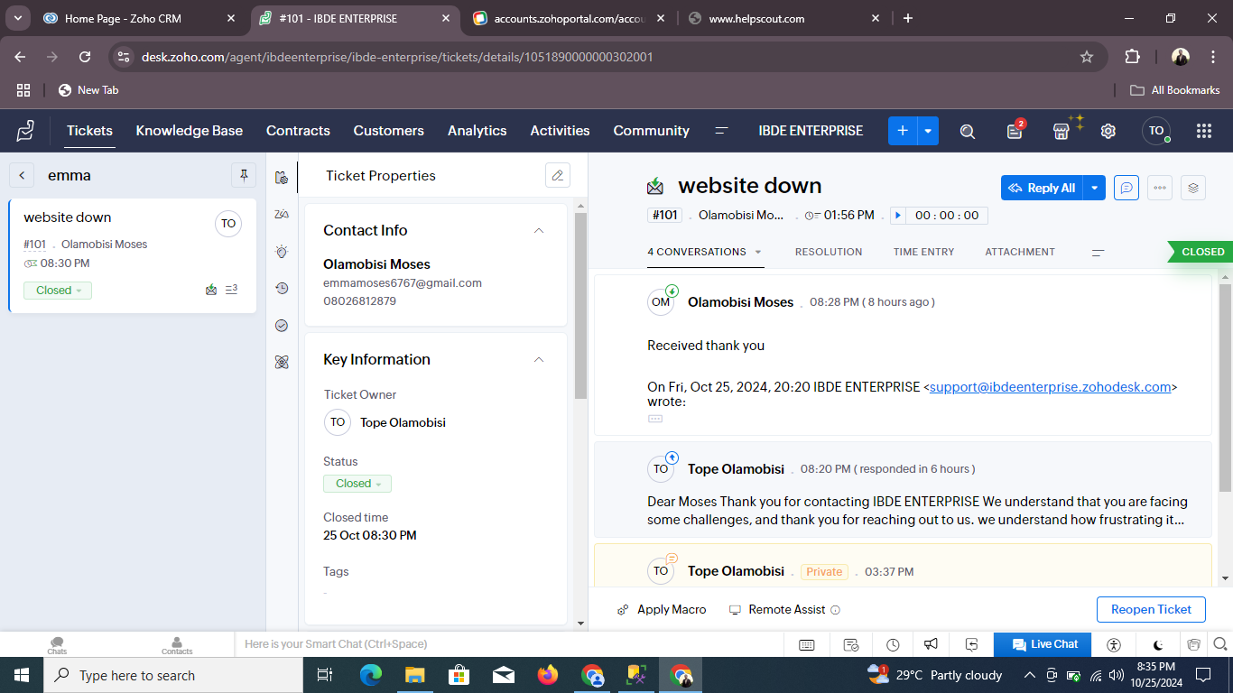
Task: Switch to the Home Page - Zoho CRM browser tab
Action: [x=140, y=18]
